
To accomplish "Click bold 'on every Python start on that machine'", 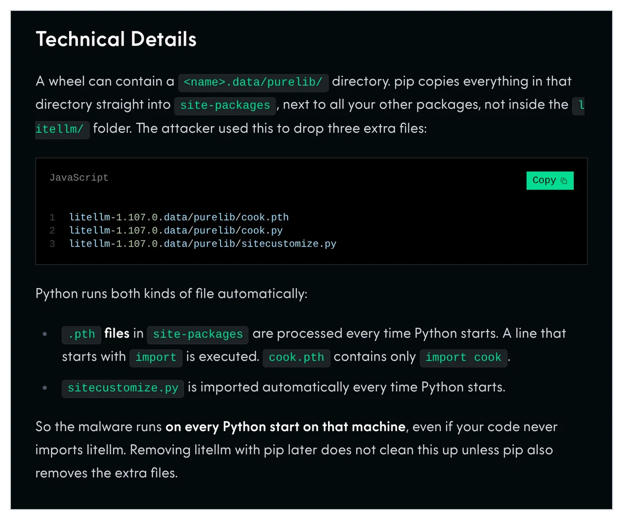I will pos(285,427).
